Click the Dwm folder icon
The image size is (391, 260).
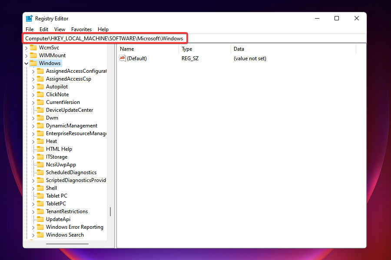(40, 118)
